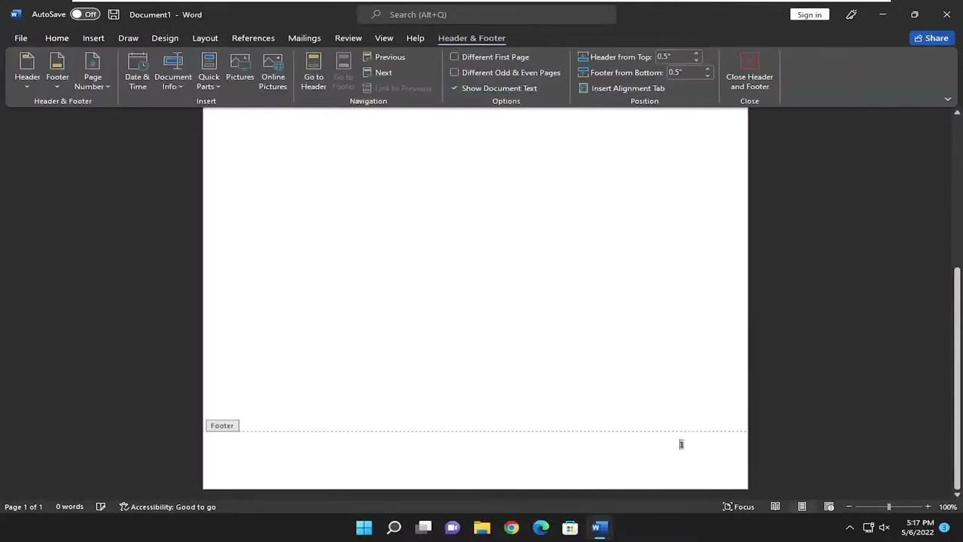Share the document
Viewport: 963px width, 542px height.
(931, 38)
